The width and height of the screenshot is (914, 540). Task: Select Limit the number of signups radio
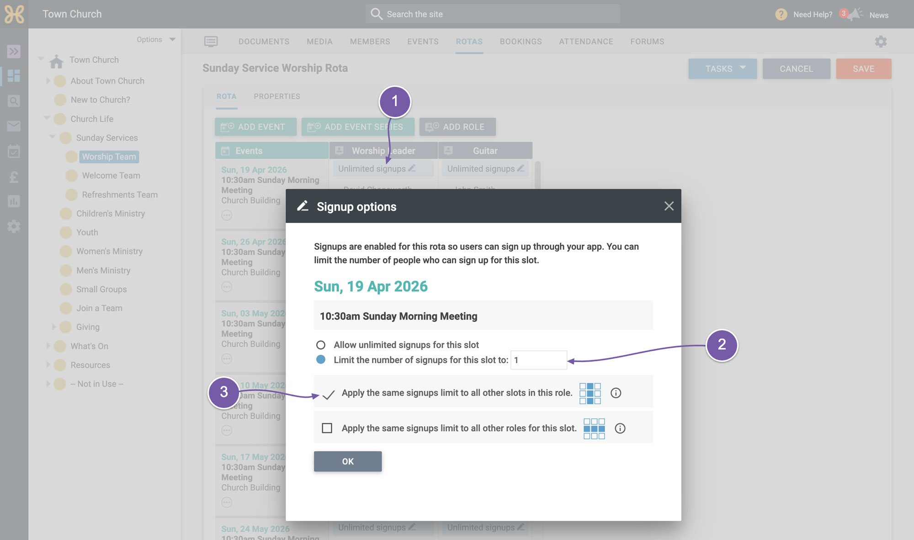321,360
